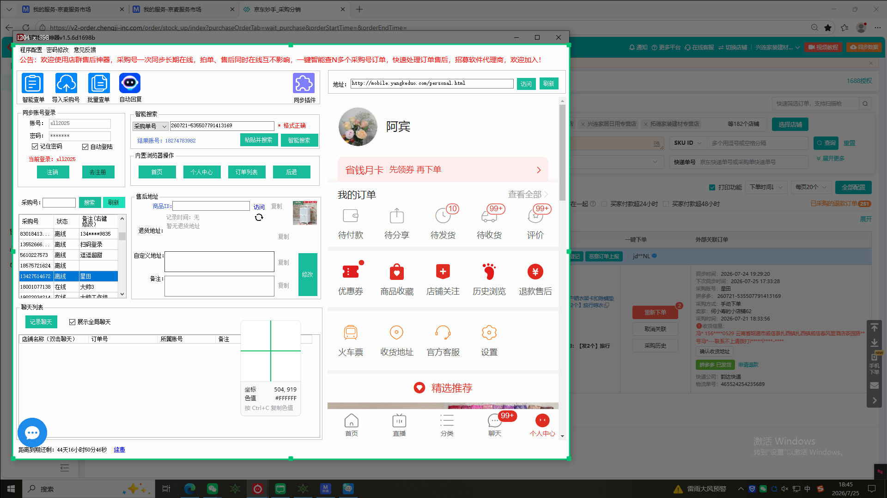Image resolution: width=887 pixels, height=498 pixels.
Task: Open 待发货 orders clock icon
Action: point(443,215)
